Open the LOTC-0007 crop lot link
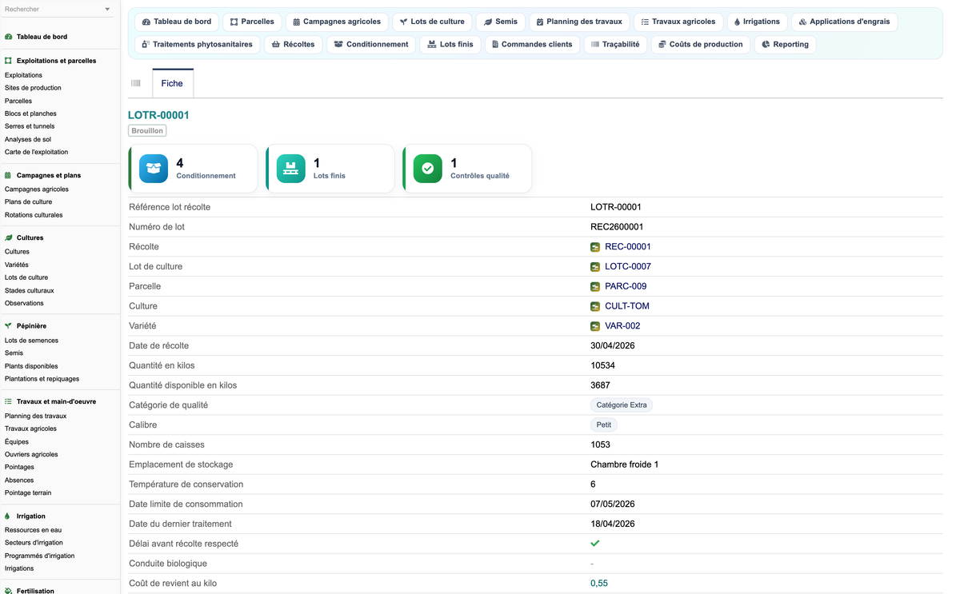The image size is (960, 594). tap(628, 267)
